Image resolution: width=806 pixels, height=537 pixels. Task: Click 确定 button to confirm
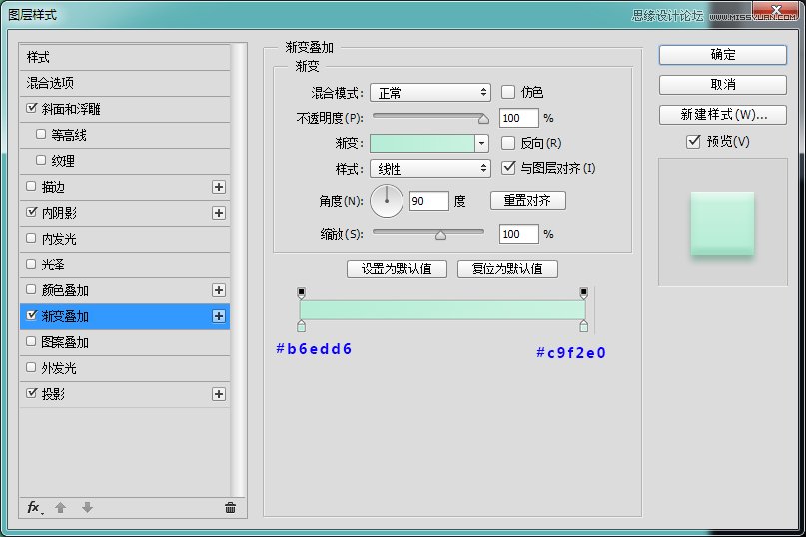coord(723,55)
